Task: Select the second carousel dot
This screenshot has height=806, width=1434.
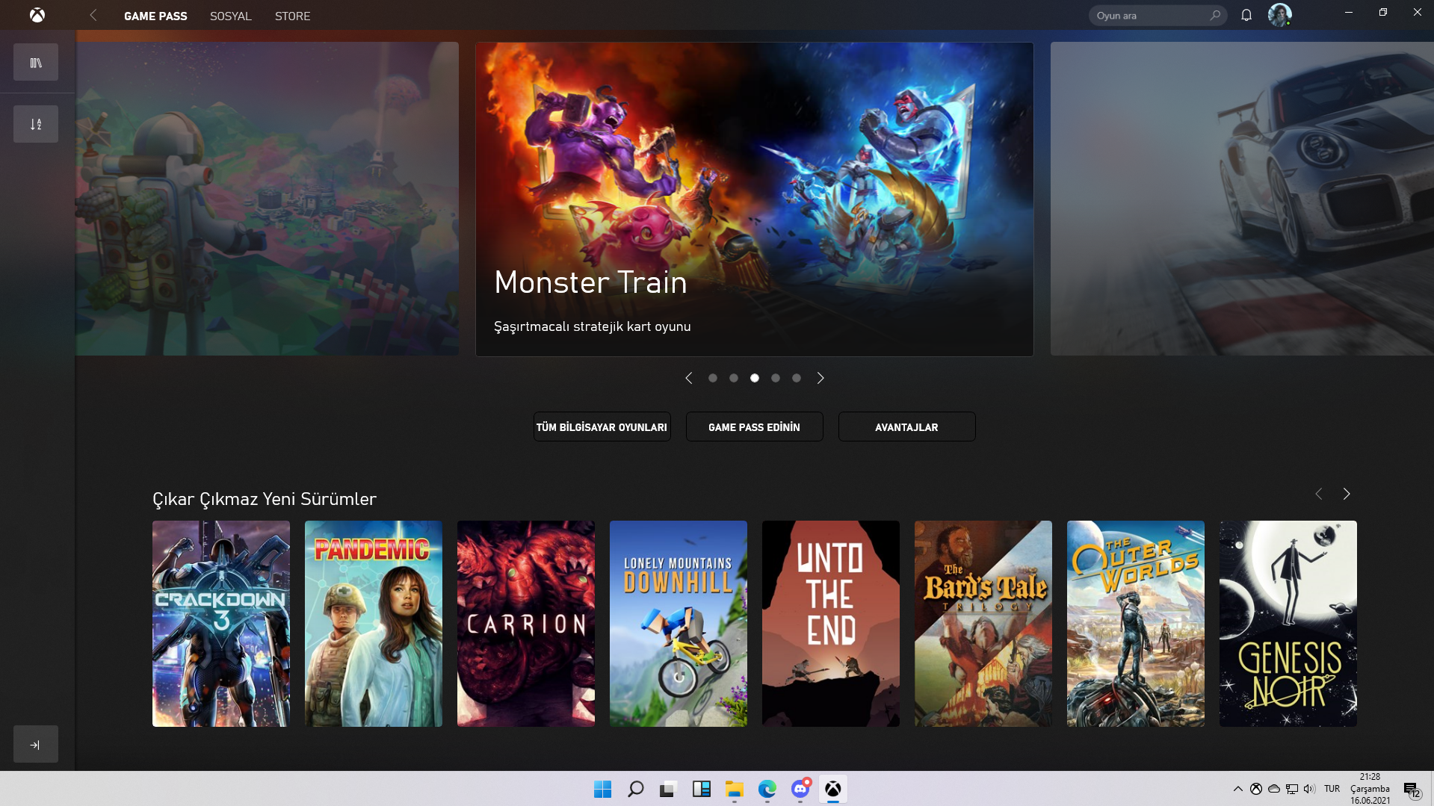Action: (x=734, y=378)
